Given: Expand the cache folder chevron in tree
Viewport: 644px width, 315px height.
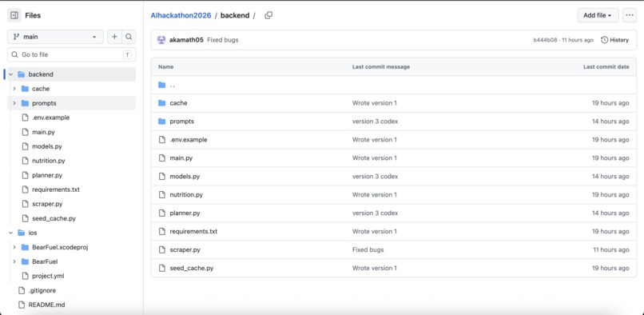Looking at the screenshot, I should point(14,89).
